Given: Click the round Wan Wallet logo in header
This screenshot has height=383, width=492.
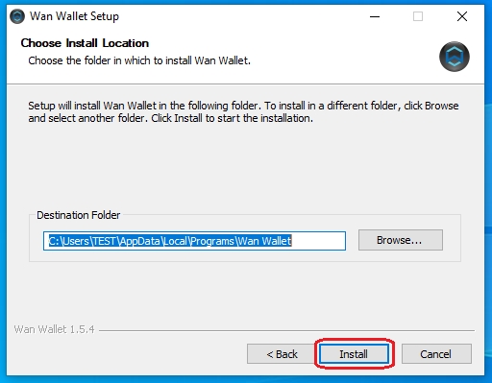Looking at the screenshot, I should (455, 57).
